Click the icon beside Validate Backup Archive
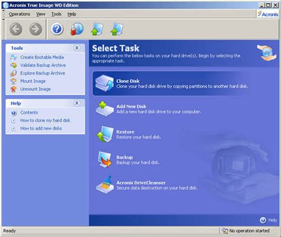The width and height of the screenshot is (281, 237). (x=14, y=65)
